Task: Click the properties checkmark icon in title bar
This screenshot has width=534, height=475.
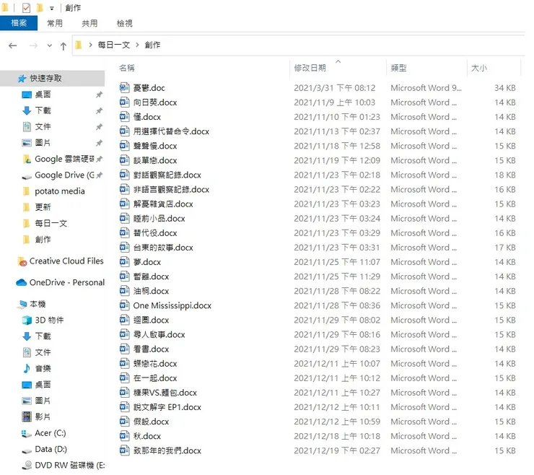Action: coord(26,7)
